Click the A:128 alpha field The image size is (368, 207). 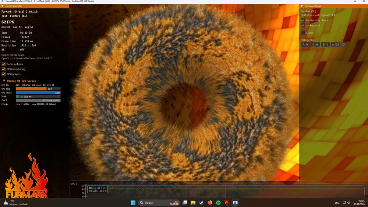335,45
